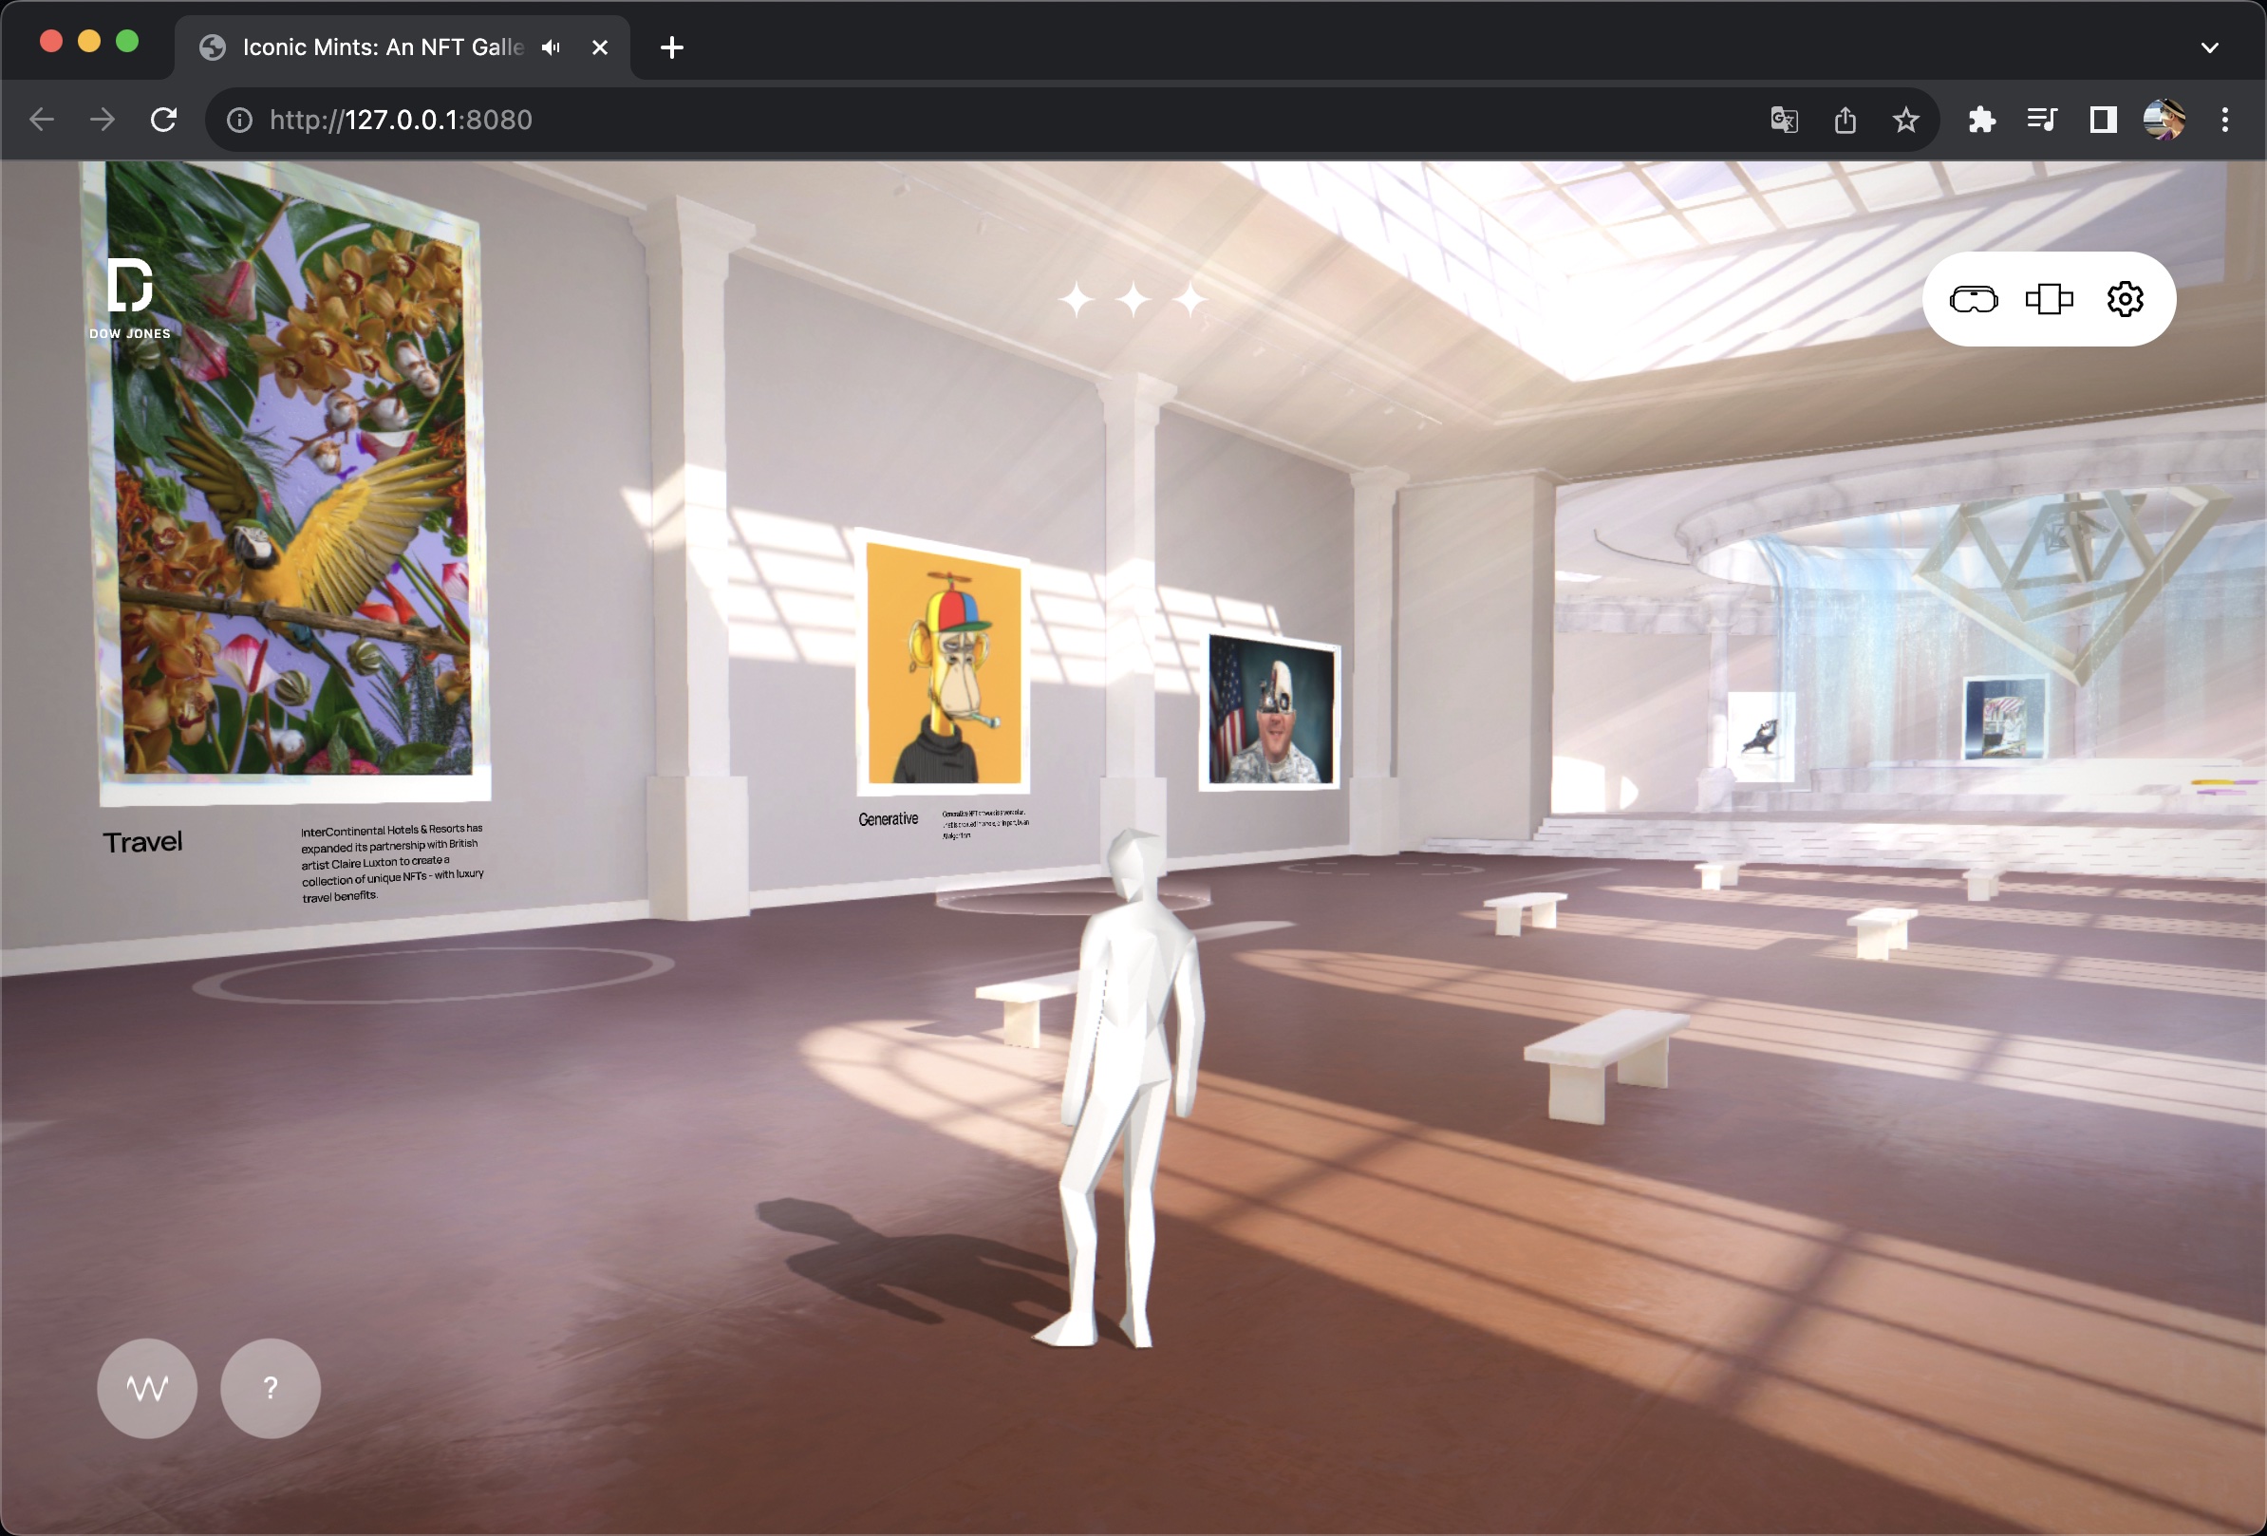Open the media controls icon in the toolbar
Viewport: 2267px width, 1536px height.
[x=2042, y=120]
